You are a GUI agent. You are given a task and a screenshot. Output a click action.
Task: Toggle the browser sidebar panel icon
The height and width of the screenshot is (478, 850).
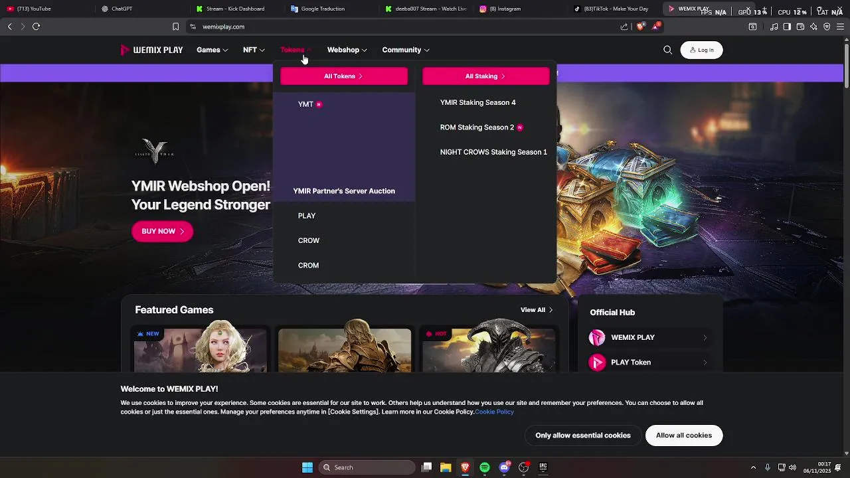coord(787,27)
